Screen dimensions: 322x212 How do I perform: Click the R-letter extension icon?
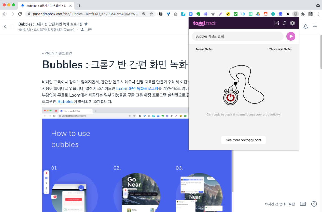pyautogui.click(x=288, y=14)
